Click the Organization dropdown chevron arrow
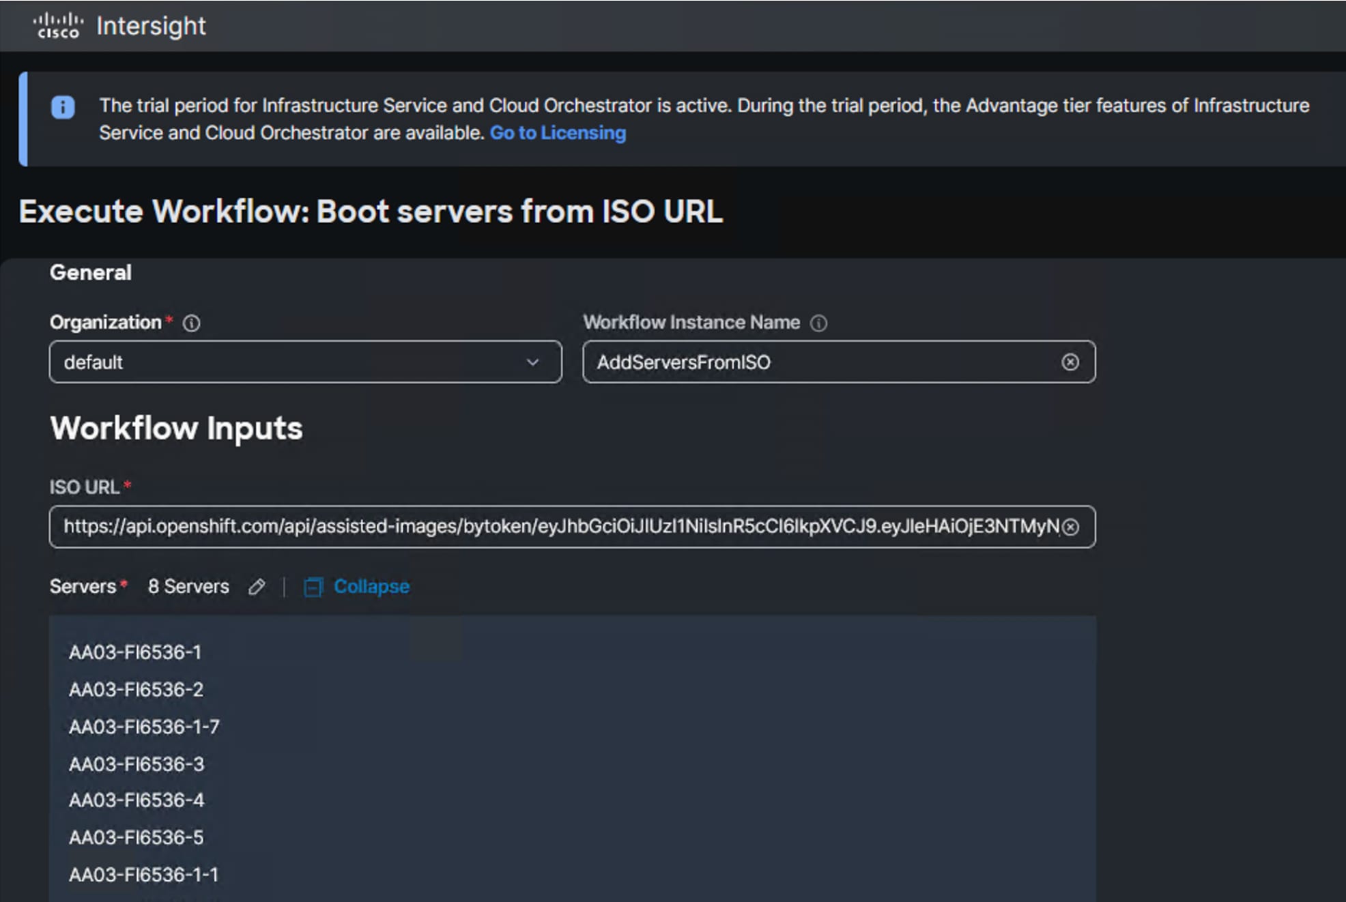Screen dimensions: 1346x902 pos(533,362)
